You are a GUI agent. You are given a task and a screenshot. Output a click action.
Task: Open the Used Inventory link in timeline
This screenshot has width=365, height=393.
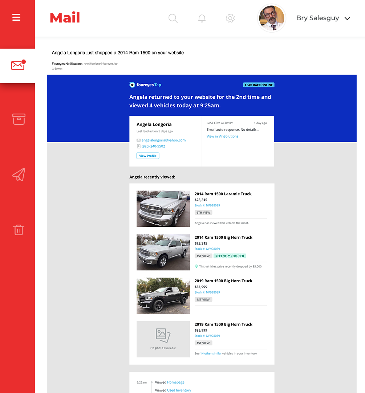pyautogui.click(x=179, y=390)
